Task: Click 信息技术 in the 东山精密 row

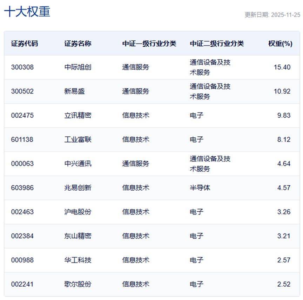Action: (136, 236)
